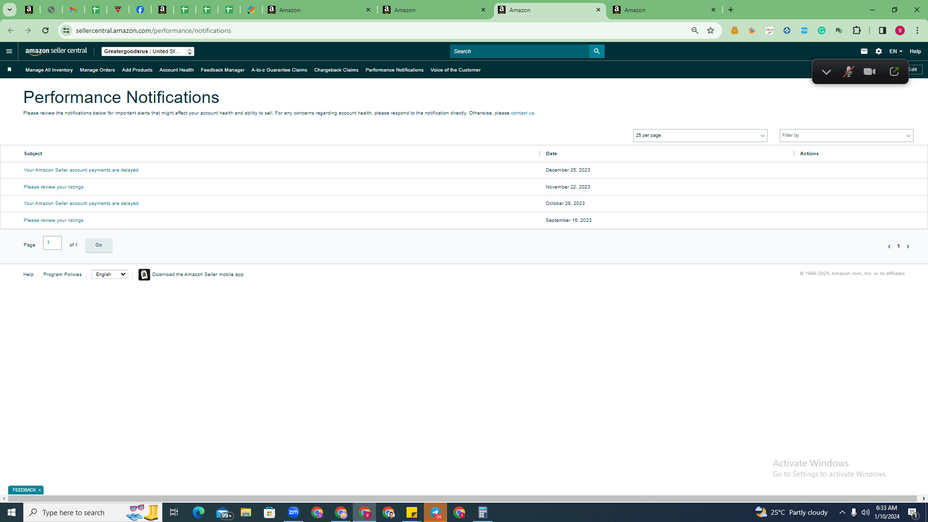Open Chargeback Claims in the navigation bar
The image size is (928, 522).
click(336, 70)
